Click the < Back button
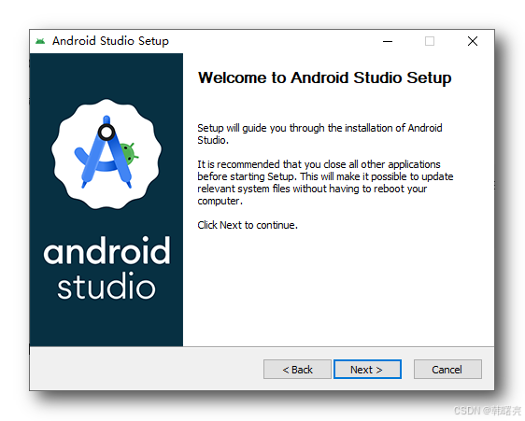 [297, 370]
